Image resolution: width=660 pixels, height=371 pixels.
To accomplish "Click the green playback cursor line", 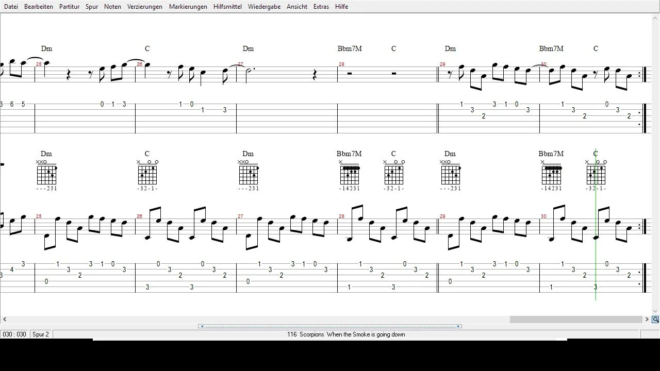I will pos(596,224).
